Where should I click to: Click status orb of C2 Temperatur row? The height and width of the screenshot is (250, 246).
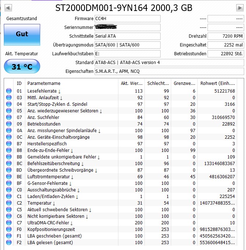(9, 203)
